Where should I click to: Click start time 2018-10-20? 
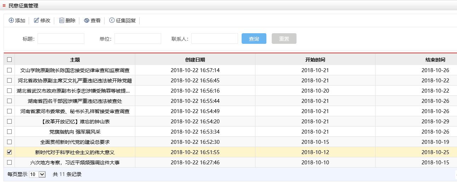tap(315, 91)
